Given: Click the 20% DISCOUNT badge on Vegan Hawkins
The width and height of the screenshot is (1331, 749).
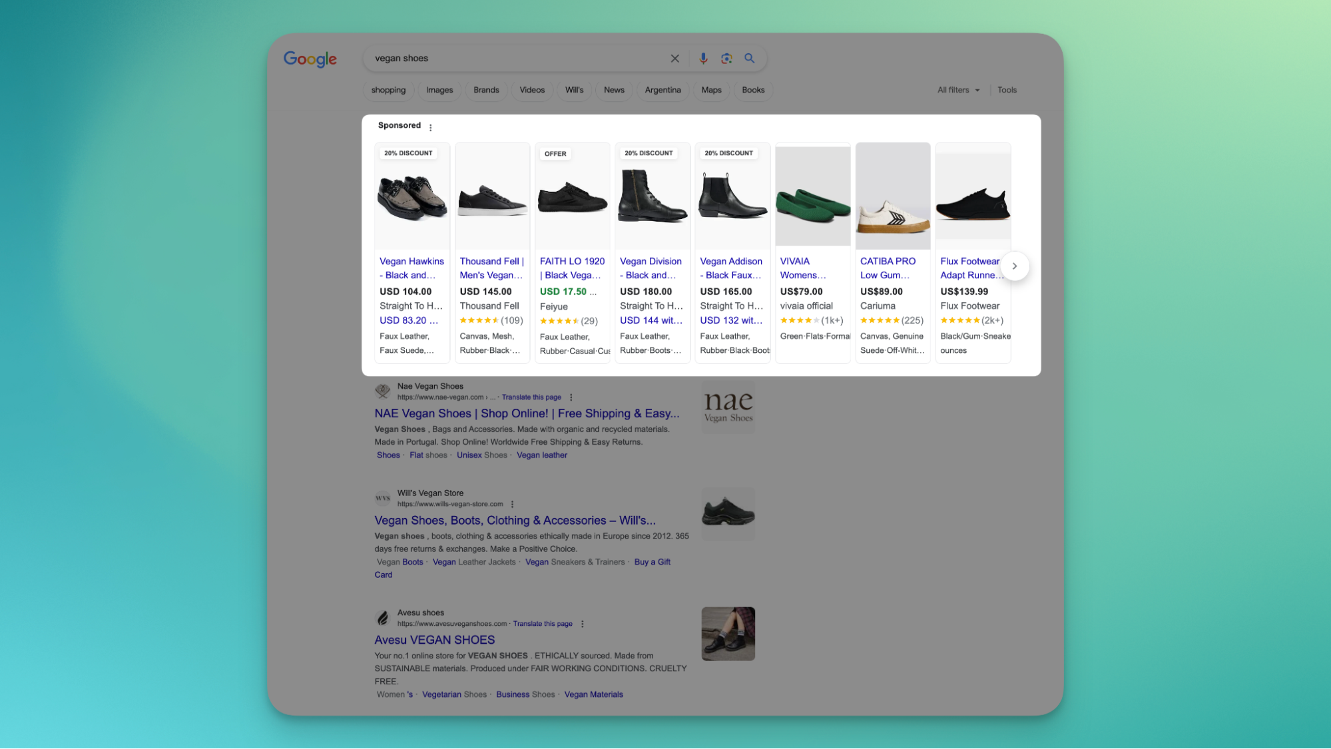Looking at the screenshot, I should pos(408,154).
